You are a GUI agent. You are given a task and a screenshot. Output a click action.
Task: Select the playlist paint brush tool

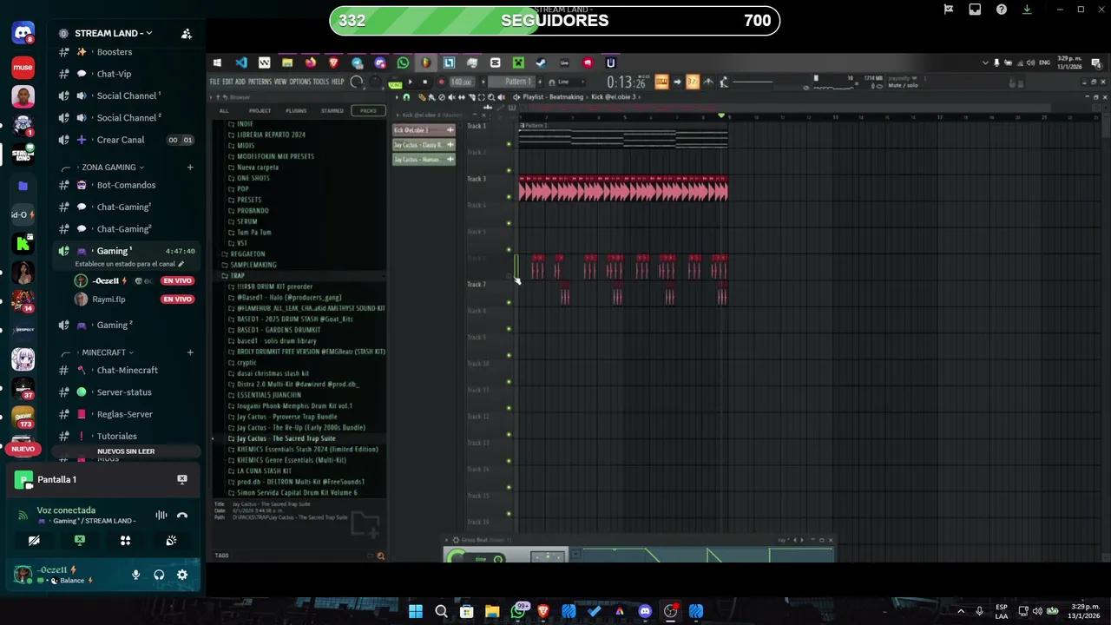click(432, 97)
